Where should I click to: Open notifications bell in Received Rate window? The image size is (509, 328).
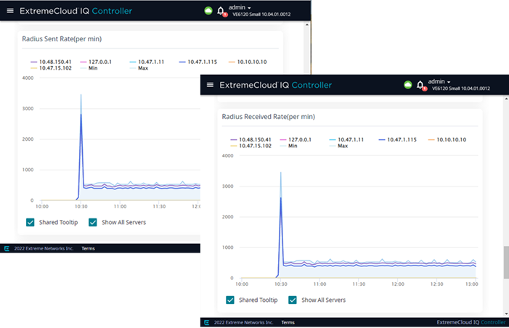coord(422,86)
